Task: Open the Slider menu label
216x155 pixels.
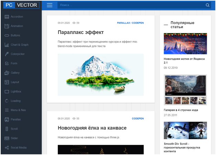Action: pyautogui.click(x=14, y=138)
